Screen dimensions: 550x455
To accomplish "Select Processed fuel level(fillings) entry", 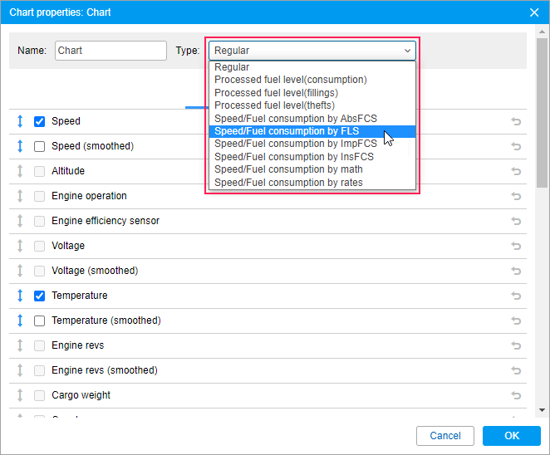I will pos(276,93).
